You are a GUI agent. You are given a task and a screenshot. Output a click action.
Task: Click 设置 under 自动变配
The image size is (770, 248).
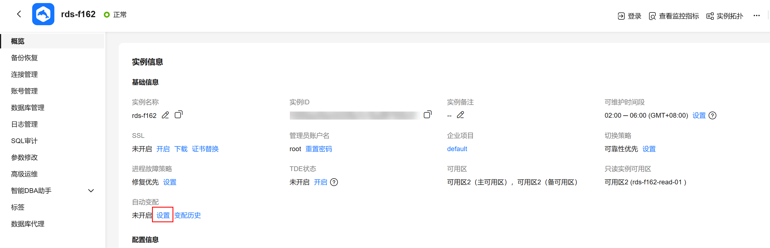163,215
